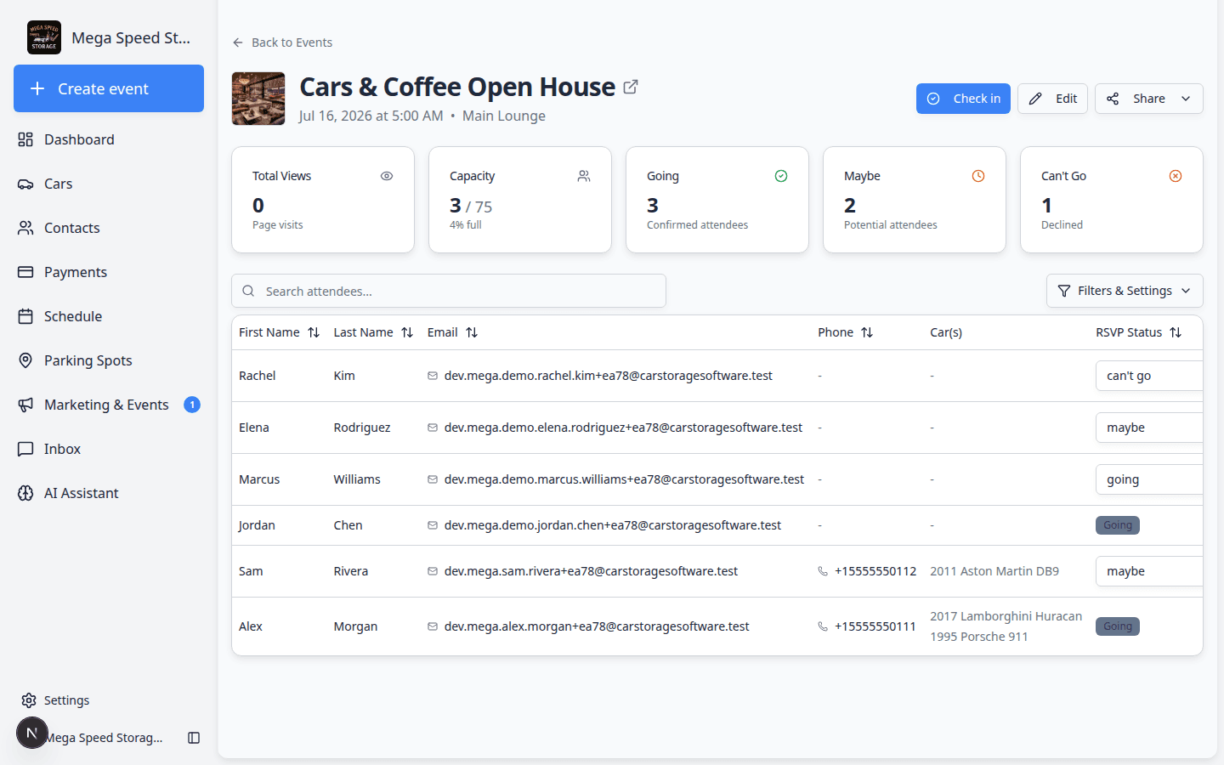Screen dimensions: 1224x765
Task: Click the 1995 Porsche 911 entry
Action: [x=978, y=637]
